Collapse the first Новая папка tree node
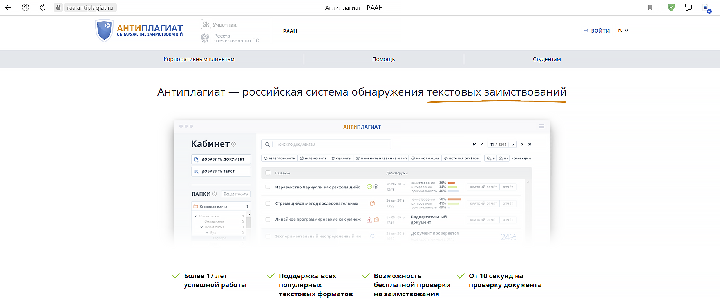Viewport: 720px width, 308px height. 196,216
